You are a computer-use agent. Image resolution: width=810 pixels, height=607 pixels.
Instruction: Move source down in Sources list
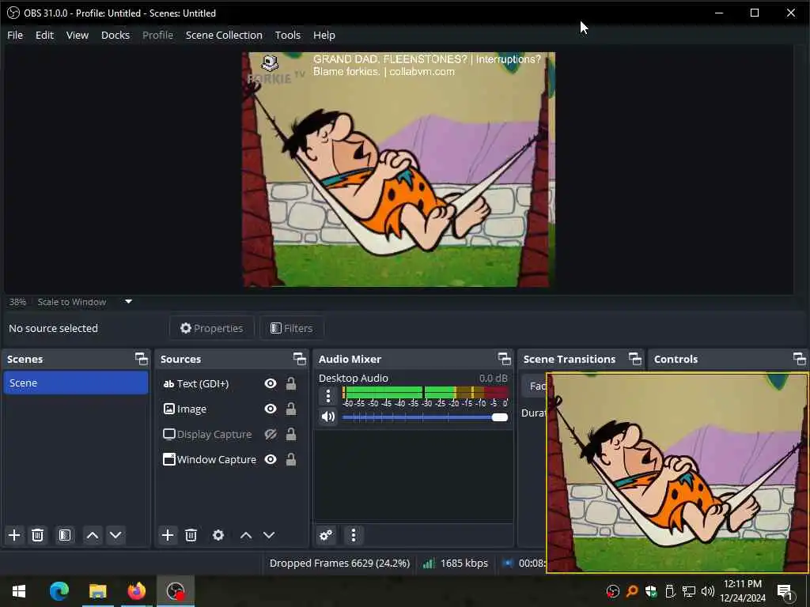point(269,535)
